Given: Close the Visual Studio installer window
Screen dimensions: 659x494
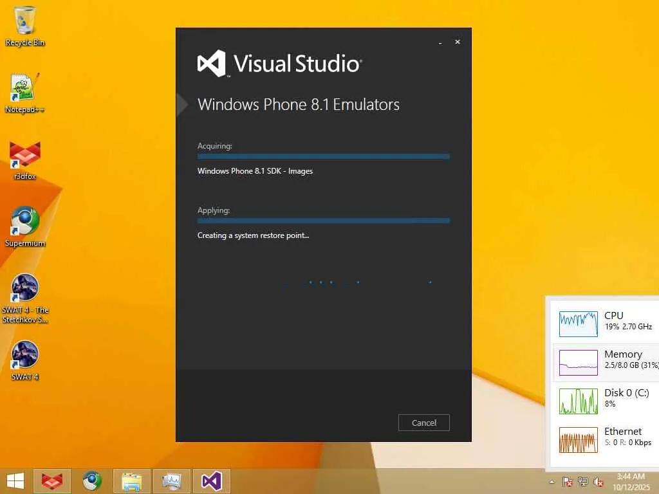Looking at the screenshot, I should click(x=458, y=42).
